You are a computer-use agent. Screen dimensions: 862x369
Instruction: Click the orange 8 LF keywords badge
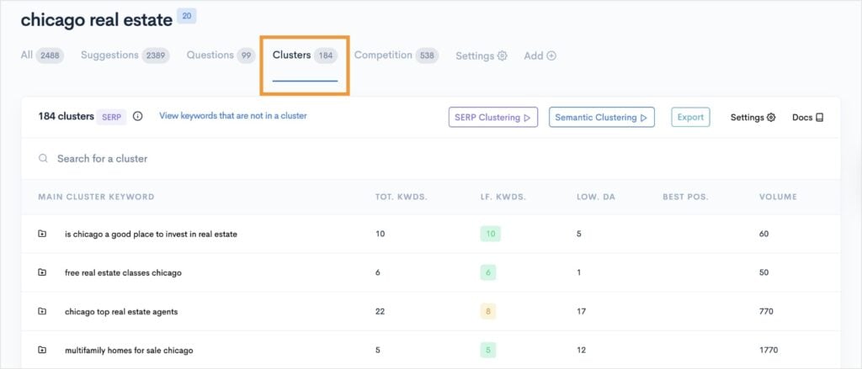(x=488, y=312)
